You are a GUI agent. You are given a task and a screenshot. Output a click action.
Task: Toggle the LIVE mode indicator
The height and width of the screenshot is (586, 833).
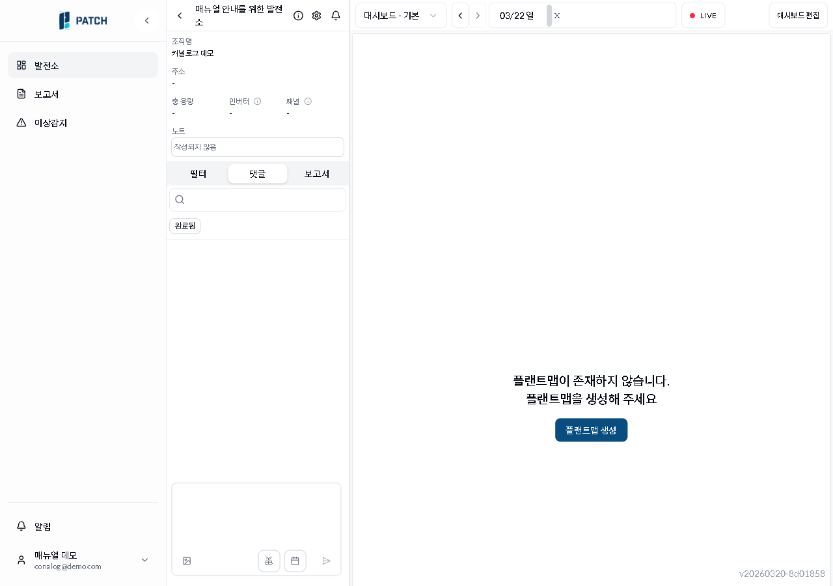[x=703, y=15]
